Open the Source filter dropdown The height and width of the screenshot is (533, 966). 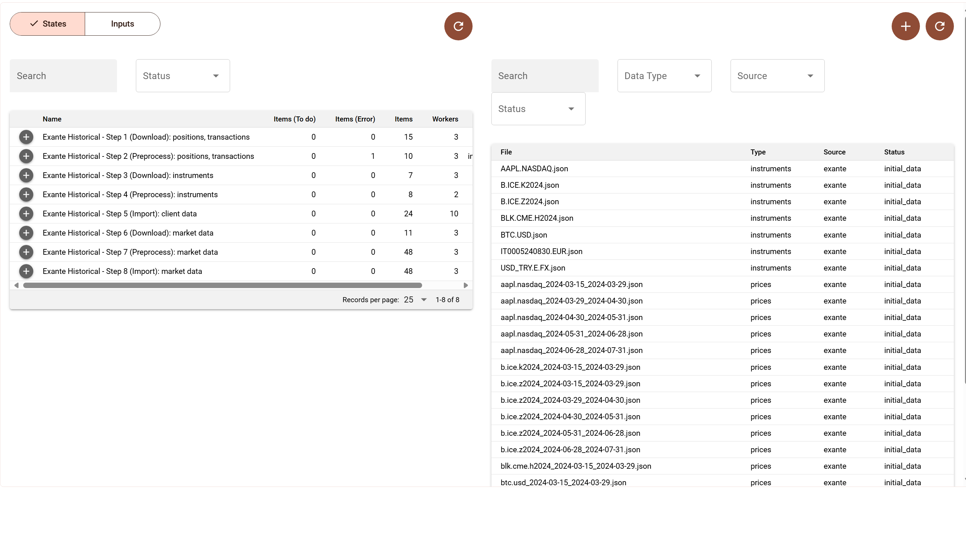click(777, 76)
